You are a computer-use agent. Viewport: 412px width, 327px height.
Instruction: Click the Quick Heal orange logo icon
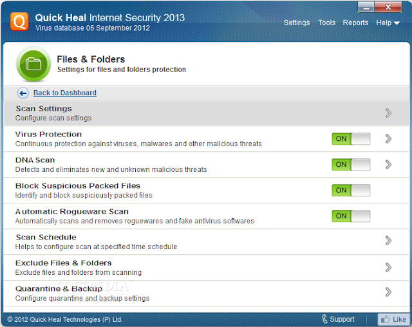pyautogui.click(x=19, y=22)
